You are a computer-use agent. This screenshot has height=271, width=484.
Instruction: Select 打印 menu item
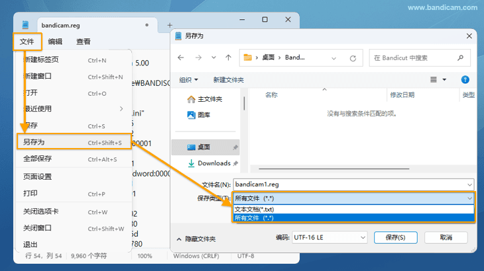[x=74, y=194]
